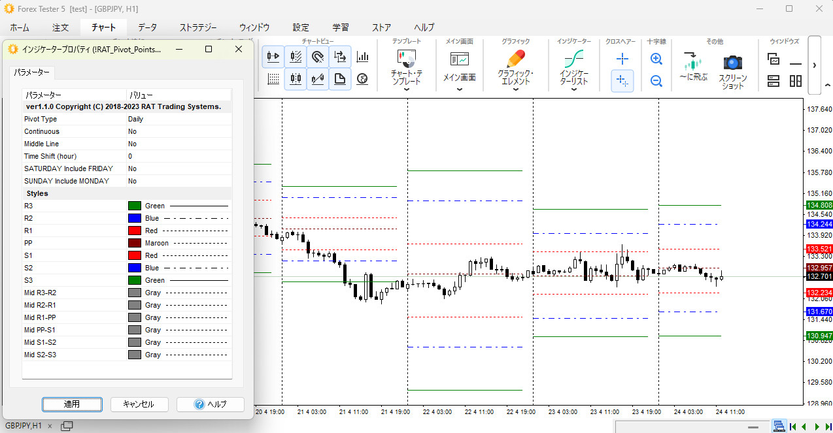The image size is (833, 433).
Task: Select the chart grid display icon
Action: 273,79
